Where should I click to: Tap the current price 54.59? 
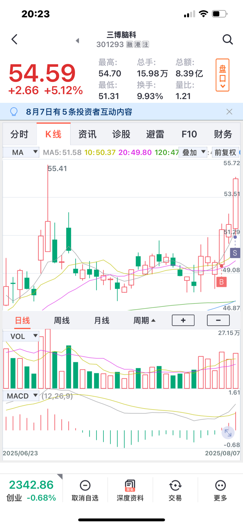[x=42, y=73]
